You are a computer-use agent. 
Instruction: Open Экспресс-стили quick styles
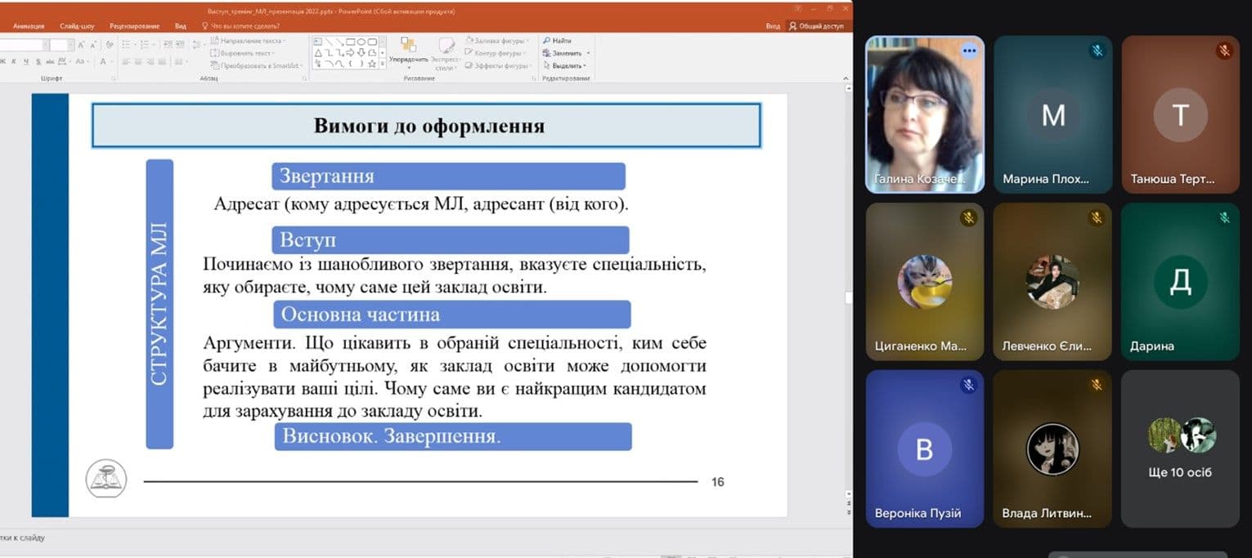[x=447, y=54]
